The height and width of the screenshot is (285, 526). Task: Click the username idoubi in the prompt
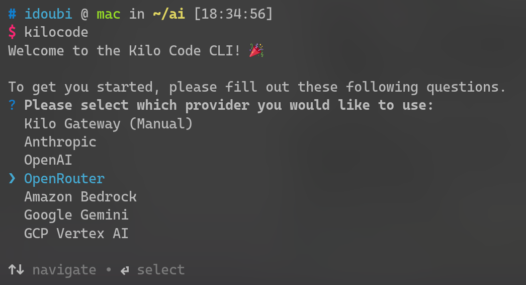pyautogui.click(x=48, y=14)
